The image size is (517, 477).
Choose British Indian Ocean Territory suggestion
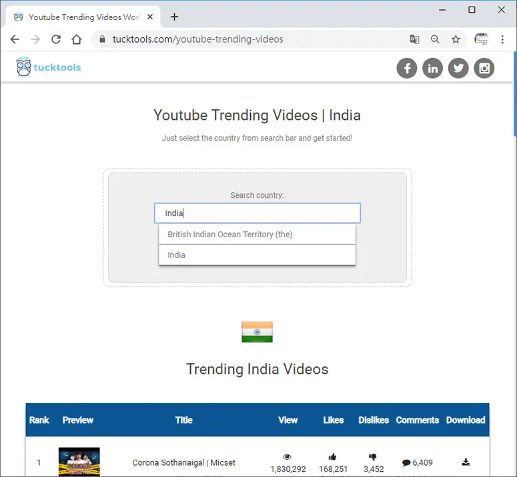click(257, 235)
